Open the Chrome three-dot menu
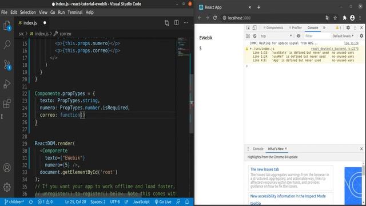 (x=360, y=18)
